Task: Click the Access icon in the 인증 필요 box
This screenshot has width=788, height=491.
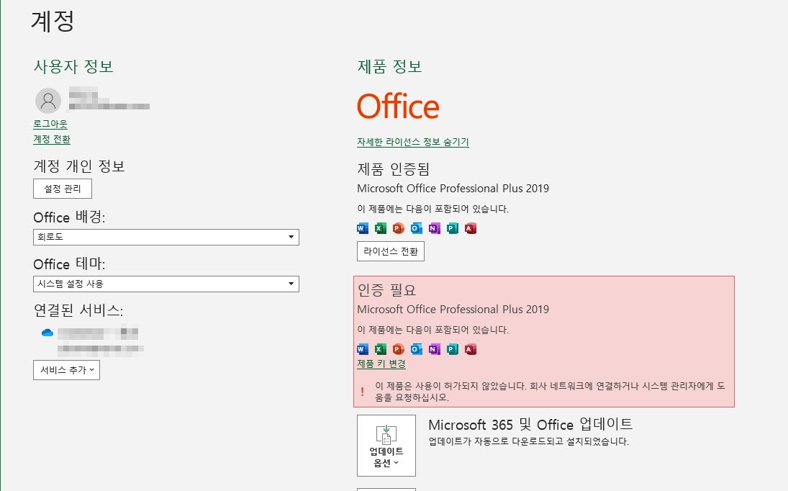Action: 471,349
